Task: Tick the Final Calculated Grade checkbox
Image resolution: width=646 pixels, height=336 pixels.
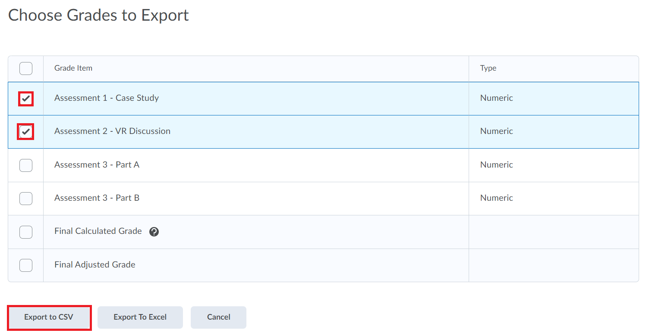Action: tap(26, 232)
